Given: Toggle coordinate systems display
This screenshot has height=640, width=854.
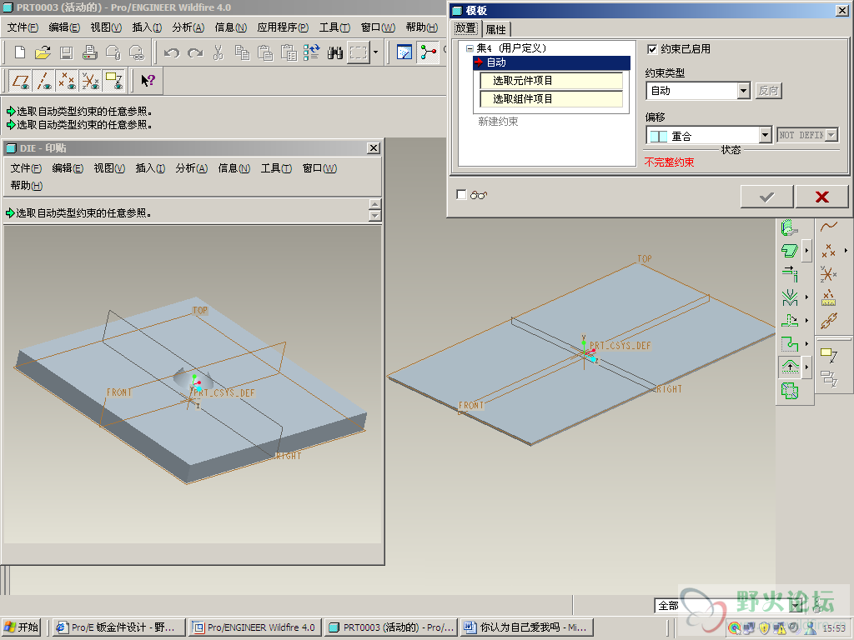Looking at the screenshot, I should click(x=90, y=81).
